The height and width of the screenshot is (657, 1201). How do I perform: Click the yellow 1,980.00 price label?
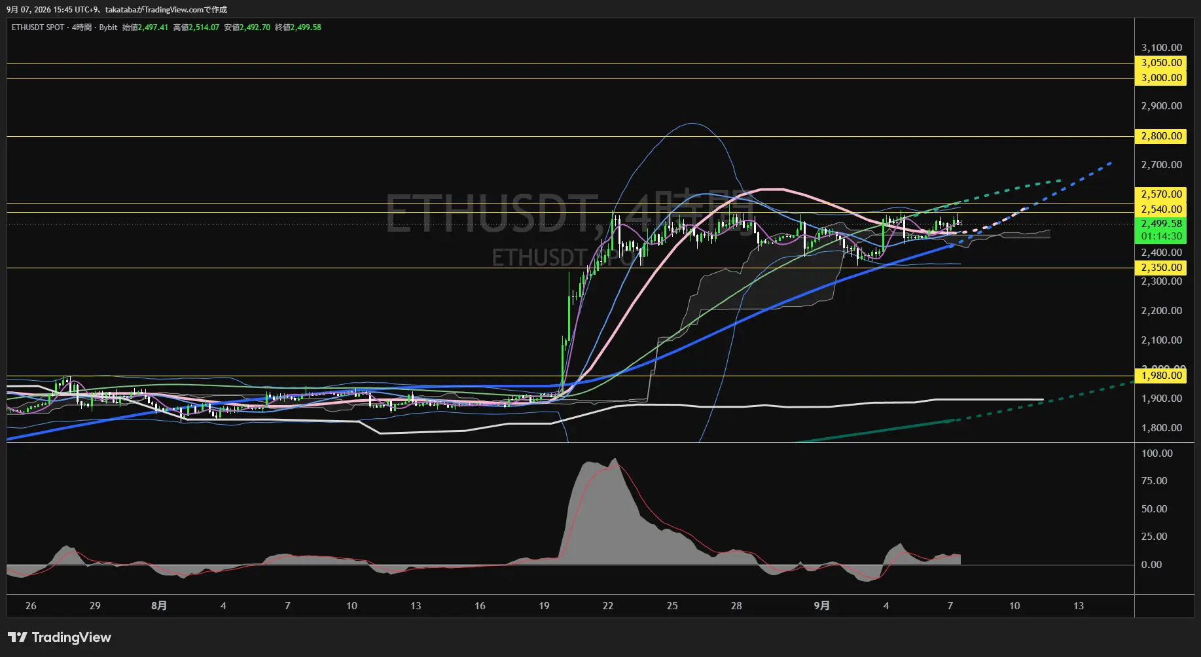pos(1161,376)
